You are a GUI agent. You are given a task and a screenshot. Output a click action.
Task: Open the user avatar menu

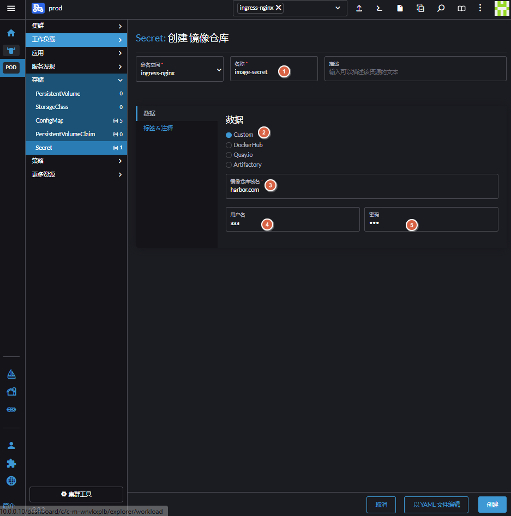[x=502, y=8]
